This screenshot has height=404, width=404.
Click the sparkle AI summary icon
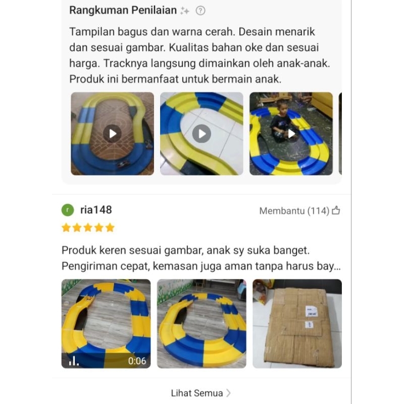point(184,11)
